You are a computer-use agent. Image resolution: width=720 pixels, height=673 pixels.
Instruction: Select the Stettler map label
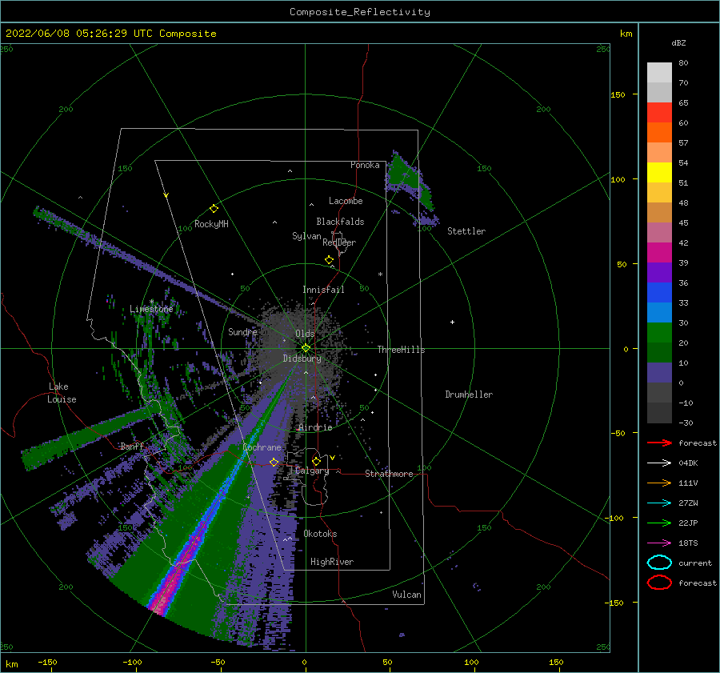466,231
